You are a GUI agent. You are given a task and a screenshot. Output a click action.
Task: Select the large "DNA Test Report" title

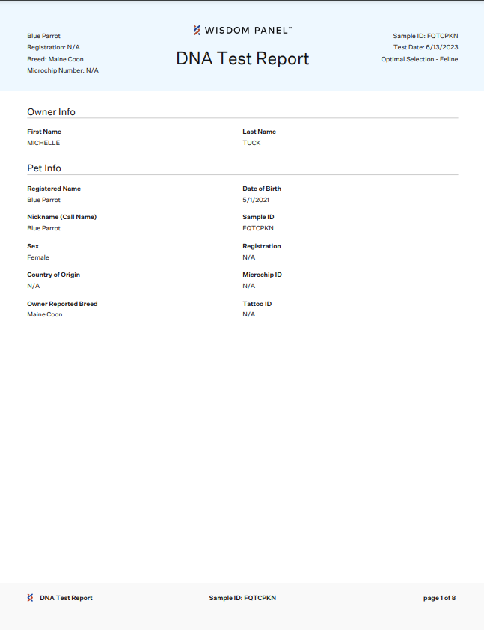tap(242, 58)
